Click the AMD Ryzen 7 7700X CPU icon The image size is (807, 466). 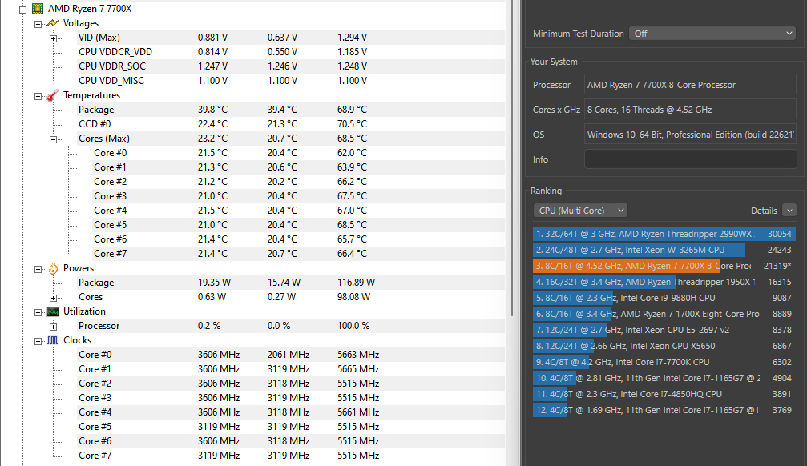tap(38, 9)
